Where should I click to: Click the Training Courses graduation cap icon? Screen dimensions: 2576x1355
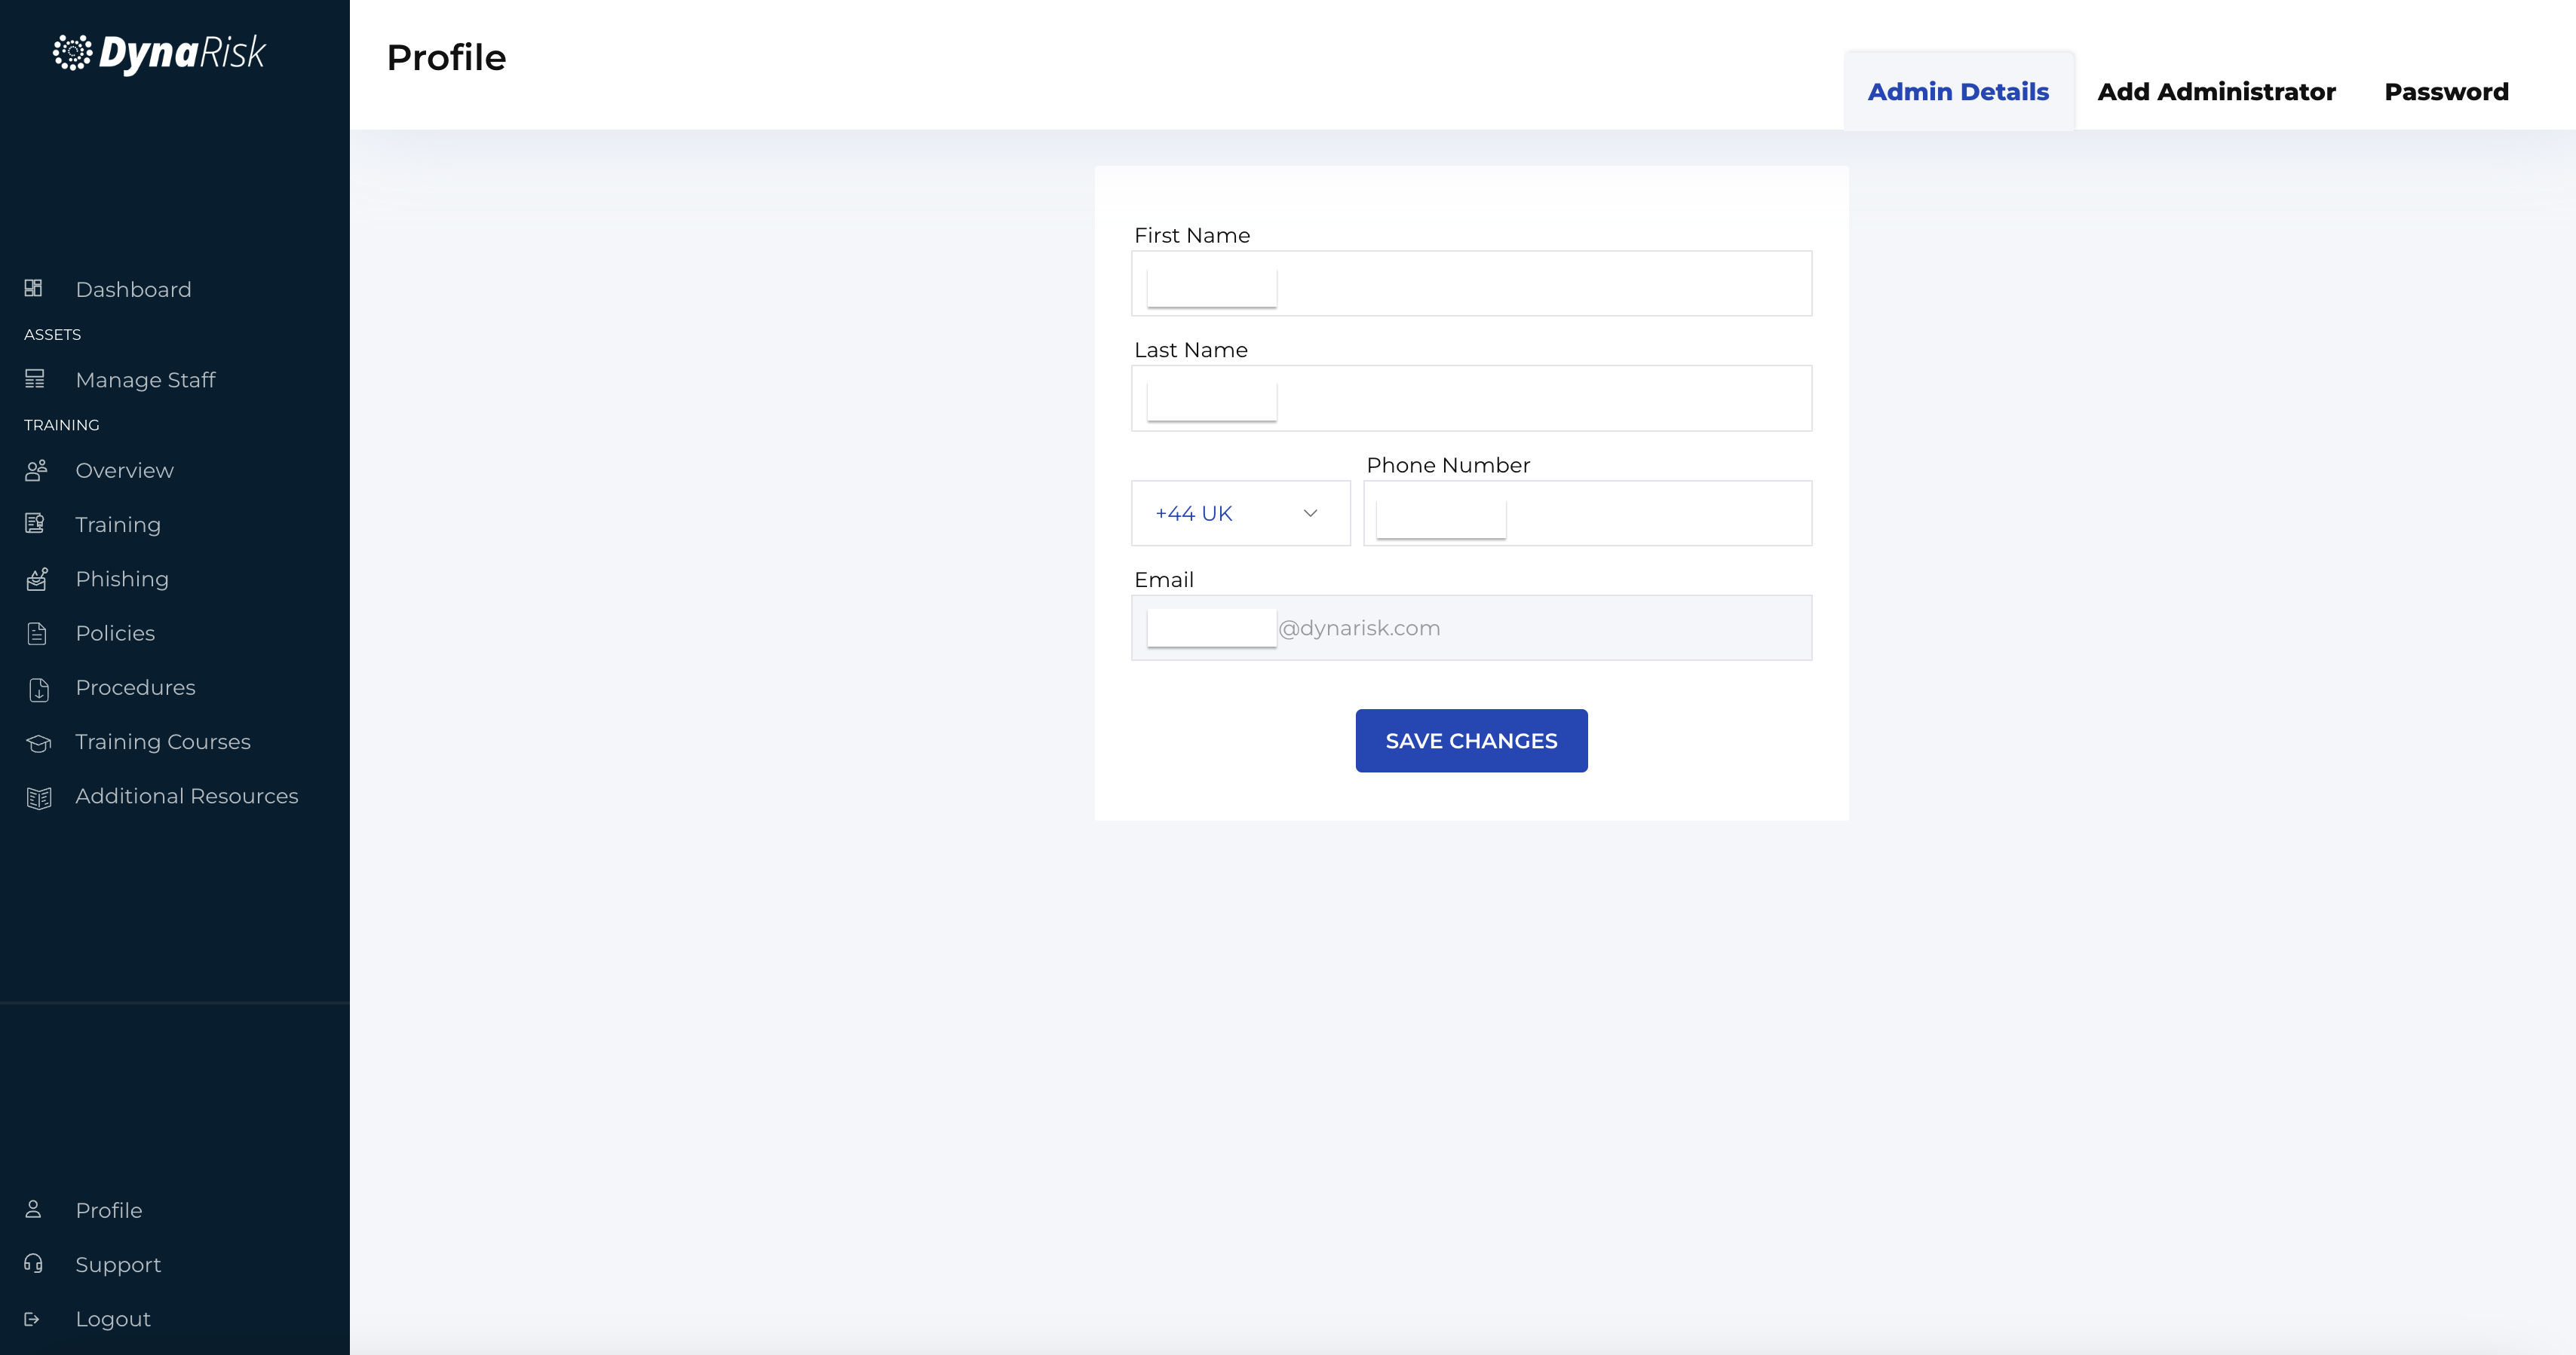(x=38, y=742)
